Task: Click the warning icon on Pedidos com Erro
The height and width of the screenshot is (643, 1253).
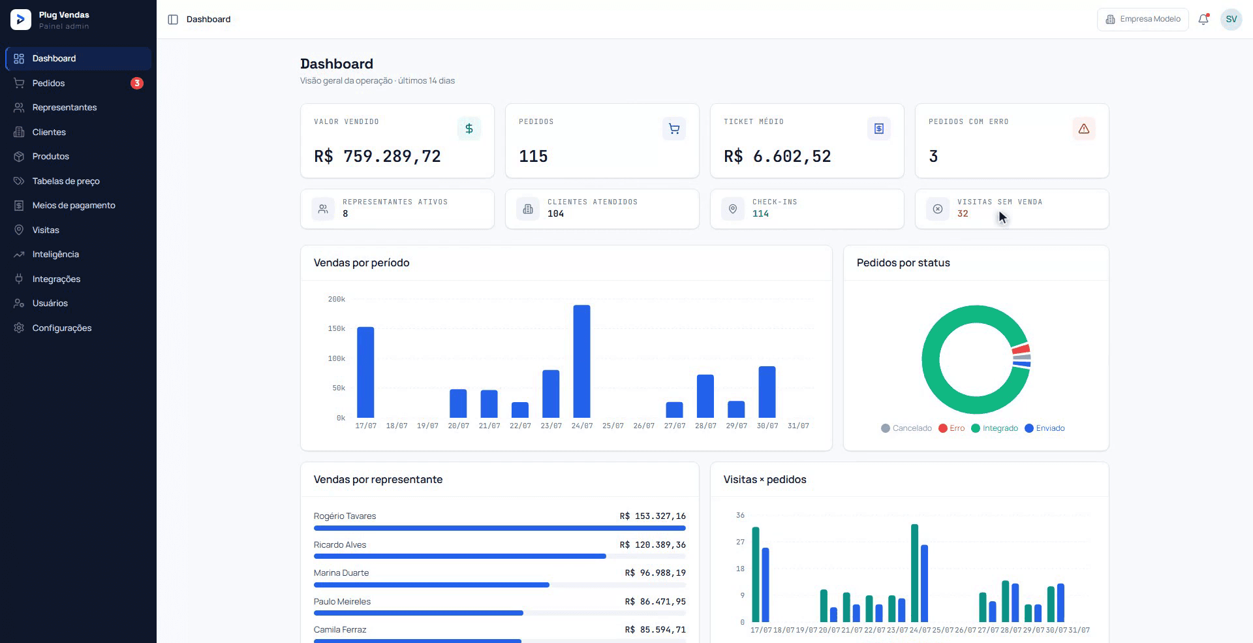Action: coord(1084,129)
